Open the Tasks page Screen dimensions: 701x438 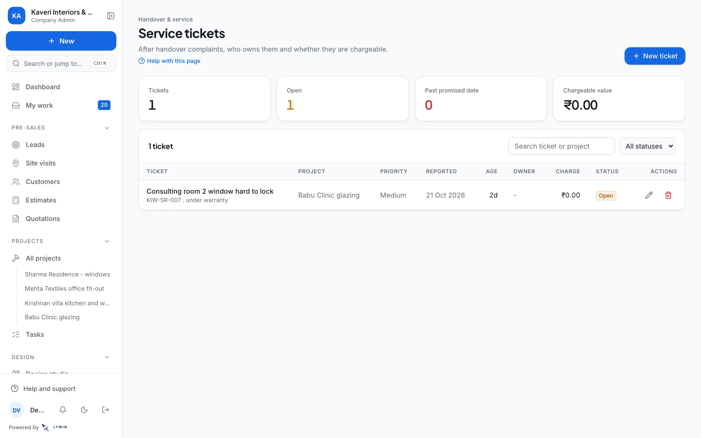click(x=61, y=335)
